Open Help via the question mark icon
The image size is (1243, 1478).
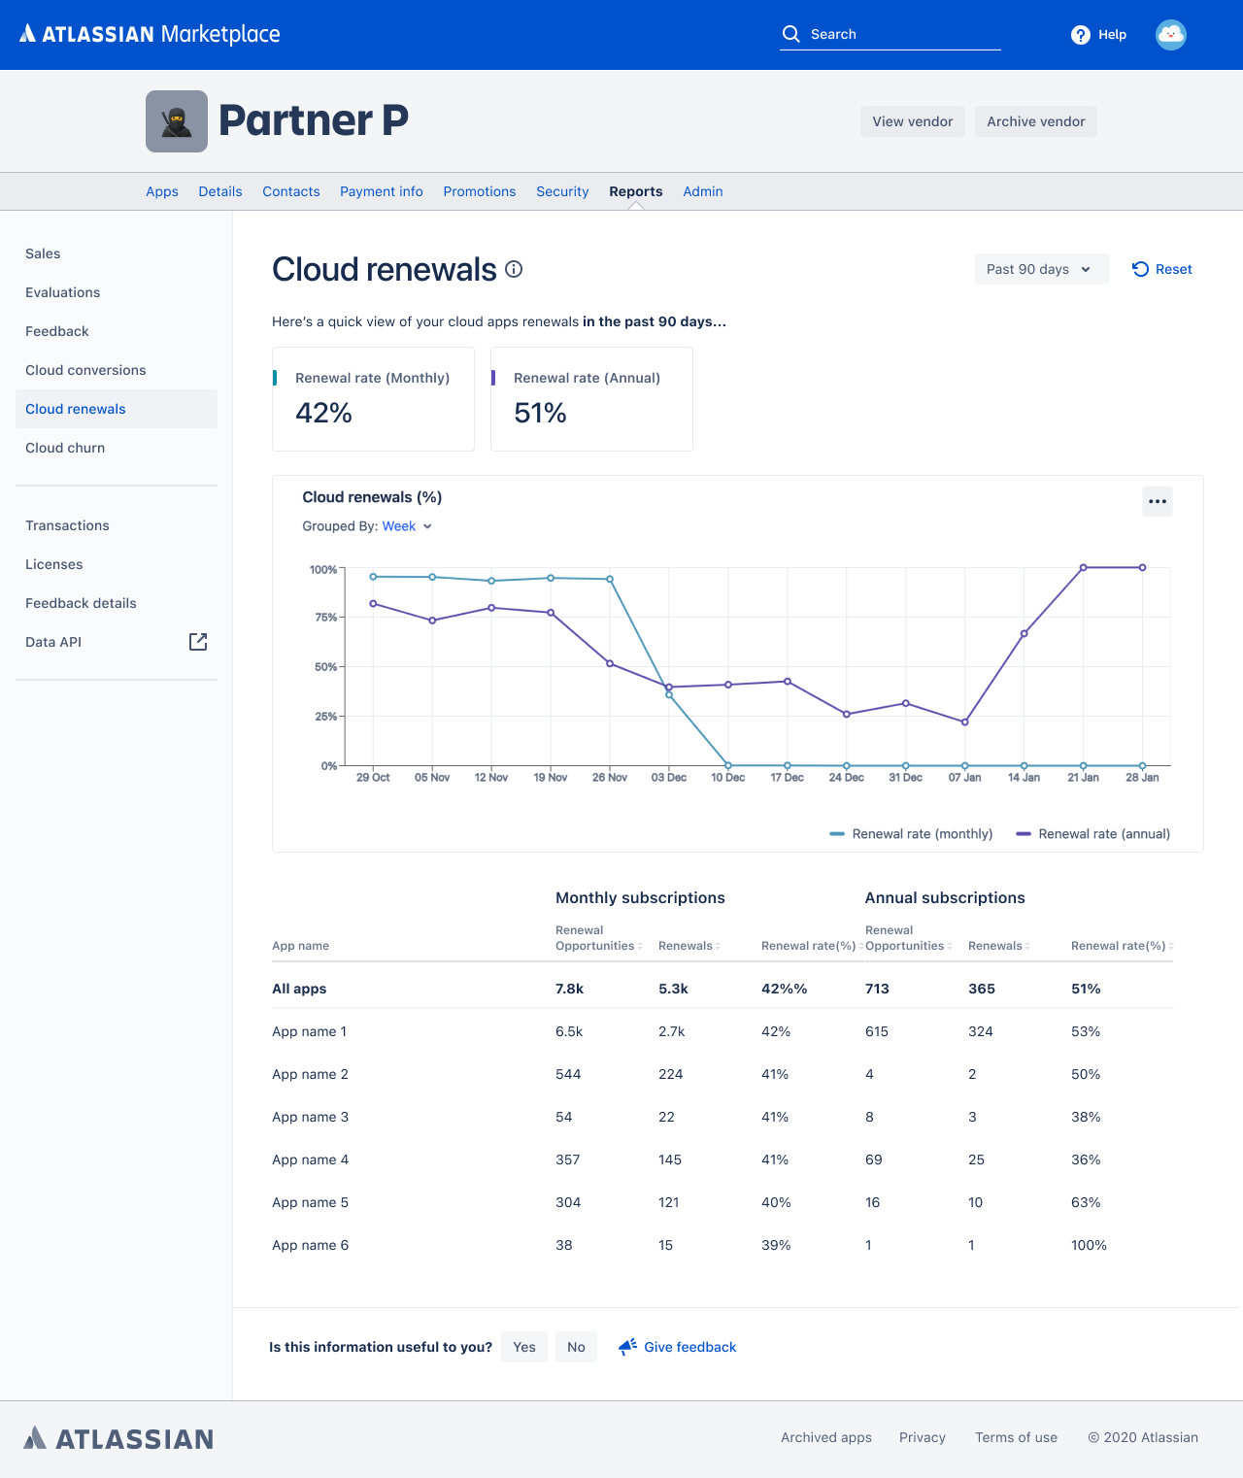[x=1080, y=35]
